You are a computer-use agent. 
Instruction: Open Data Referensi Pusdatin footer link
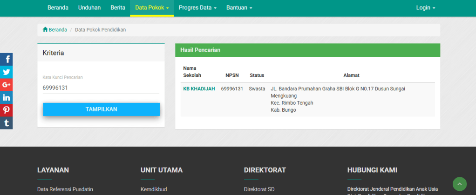65,189
